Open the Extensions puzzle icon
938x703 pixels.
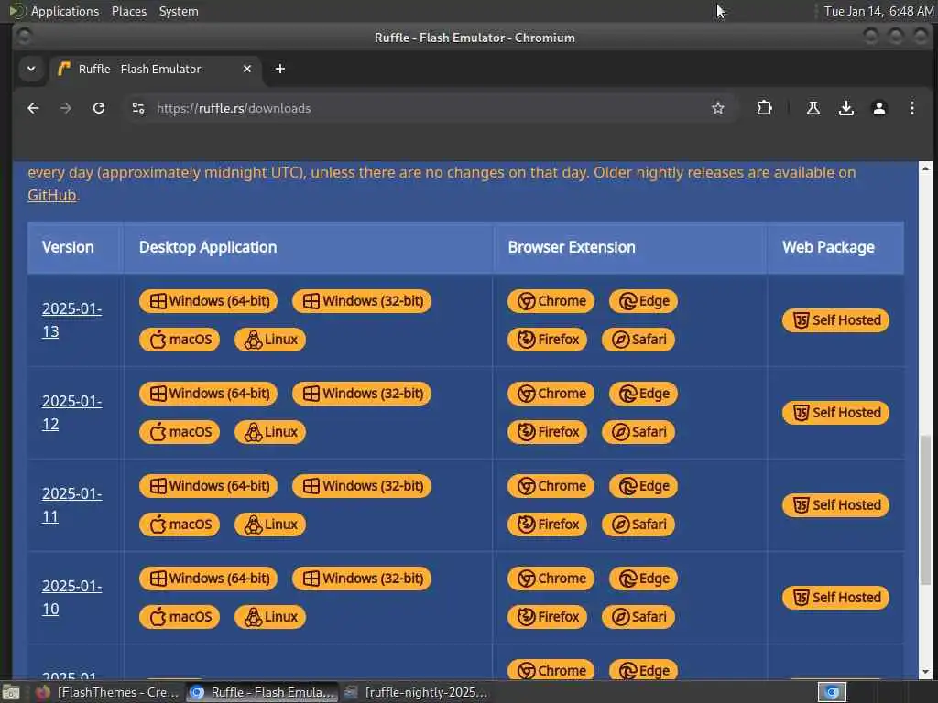click(764, 108)
